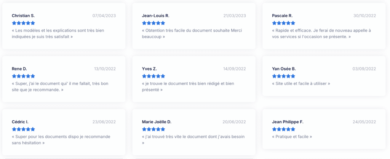
Task: Click the star rating under Jean-Louis R.
Action: (x=153, y=23)
